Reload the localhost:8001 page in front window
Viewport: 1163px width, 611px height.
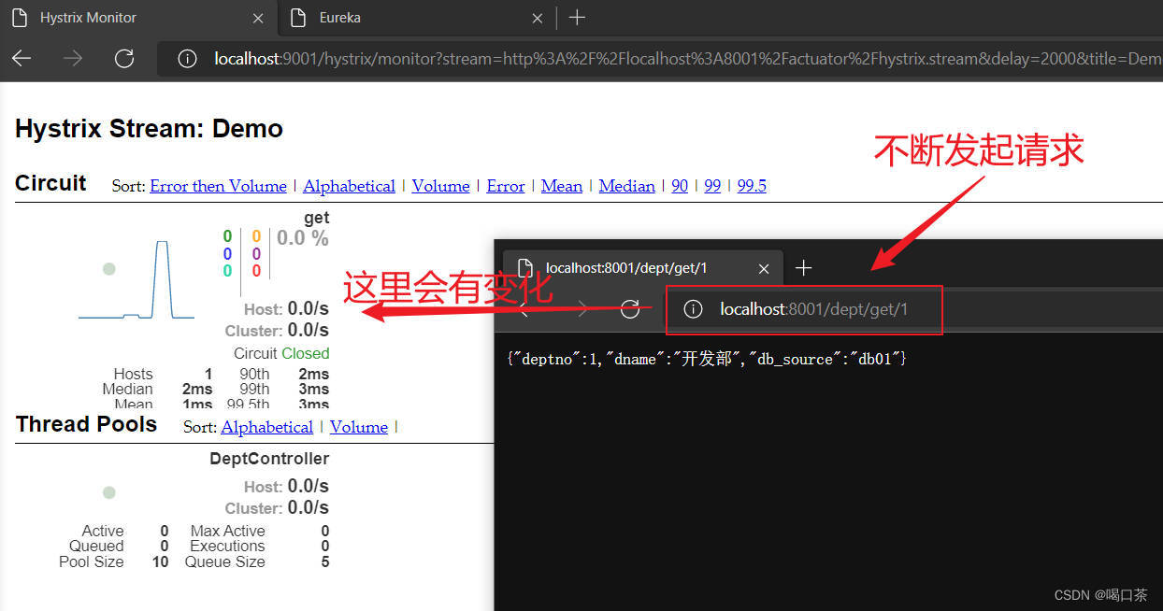point(630,309)
